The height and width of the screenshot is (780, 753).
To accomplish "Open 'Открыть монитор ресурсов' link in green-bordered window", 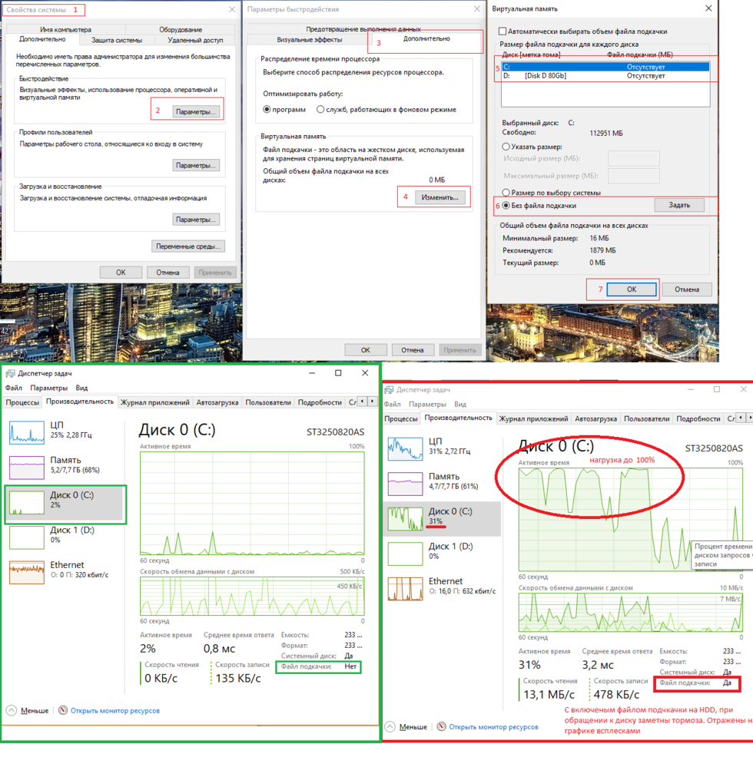I will click(x=114, y=710).
